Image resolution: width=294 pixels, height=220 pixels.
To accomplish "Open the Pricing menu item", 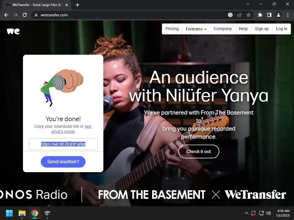I will click(172, 29).
